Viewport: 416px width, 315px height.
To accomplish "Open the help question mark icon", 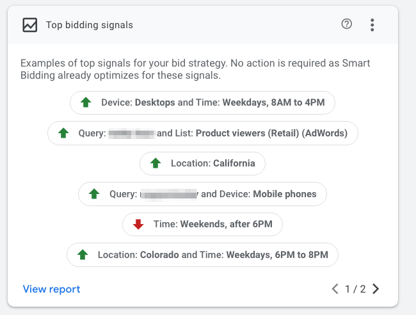I will pos(347,24).
